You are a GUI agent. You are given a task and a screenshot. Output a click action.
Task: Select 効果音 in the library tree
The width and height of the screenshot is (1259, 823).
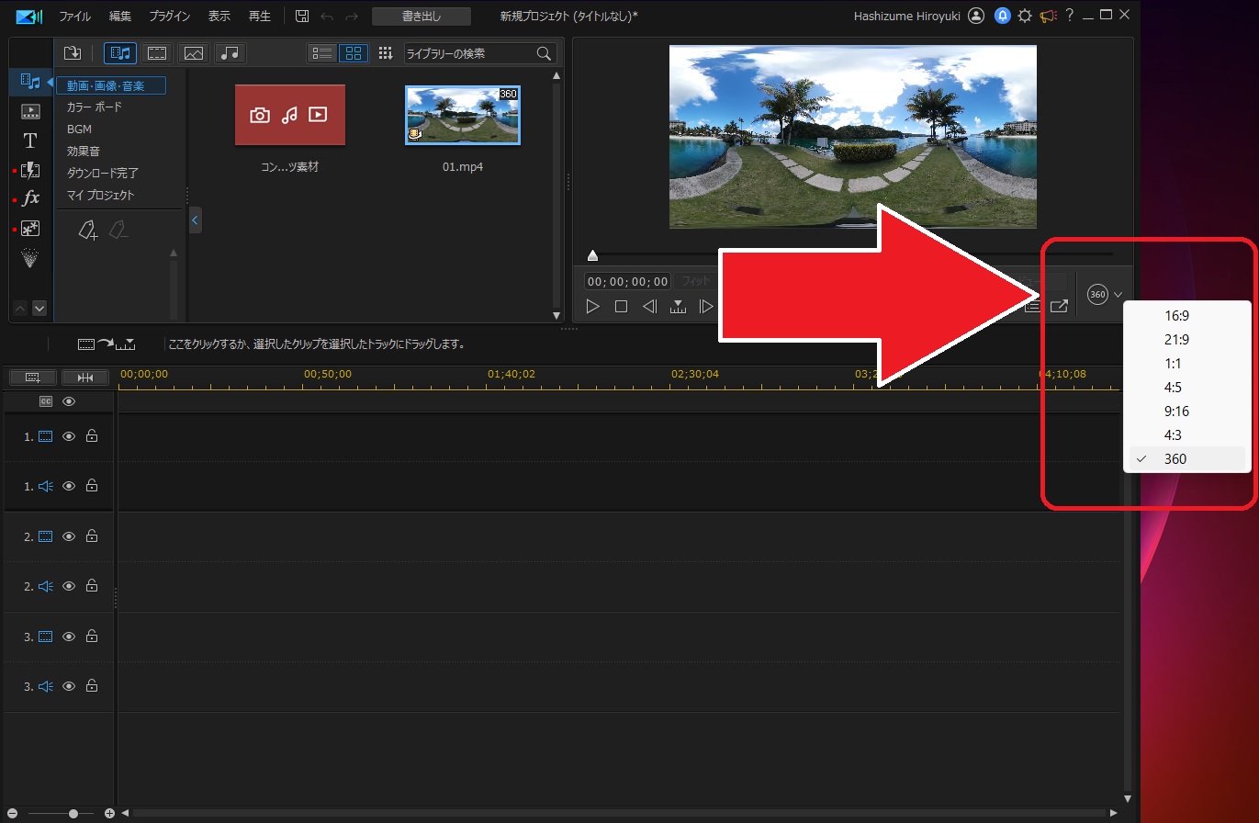[84, 151]
